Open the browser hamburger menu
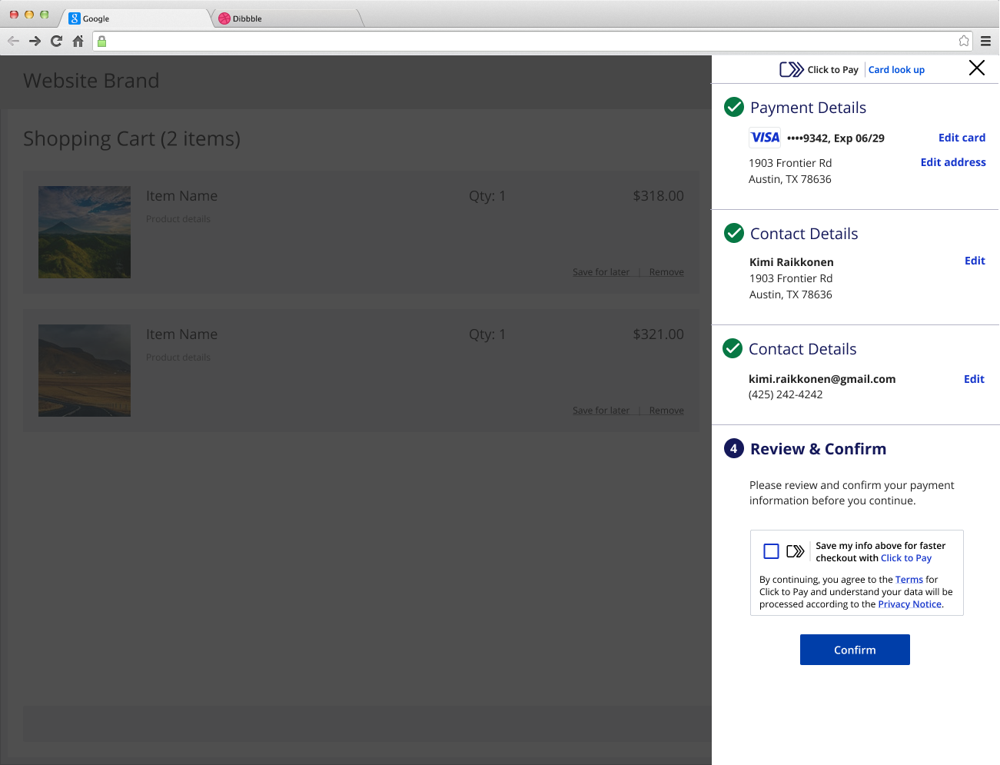 coord(985,42)
